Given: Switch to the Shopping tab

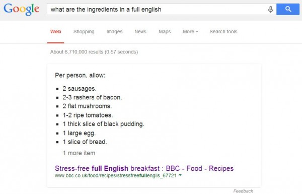Looking at the screenshot, I should coord(84,31).
